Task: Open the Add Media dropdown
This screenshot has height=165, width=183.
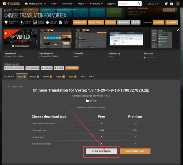Action: tap(96, 22)
